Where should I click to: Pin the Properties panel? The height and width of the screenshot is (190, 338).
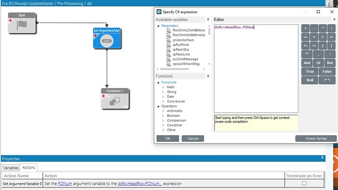point(322,158)
